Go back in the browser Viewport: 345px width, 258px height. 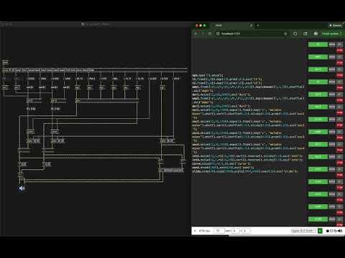tap(196, 34)
